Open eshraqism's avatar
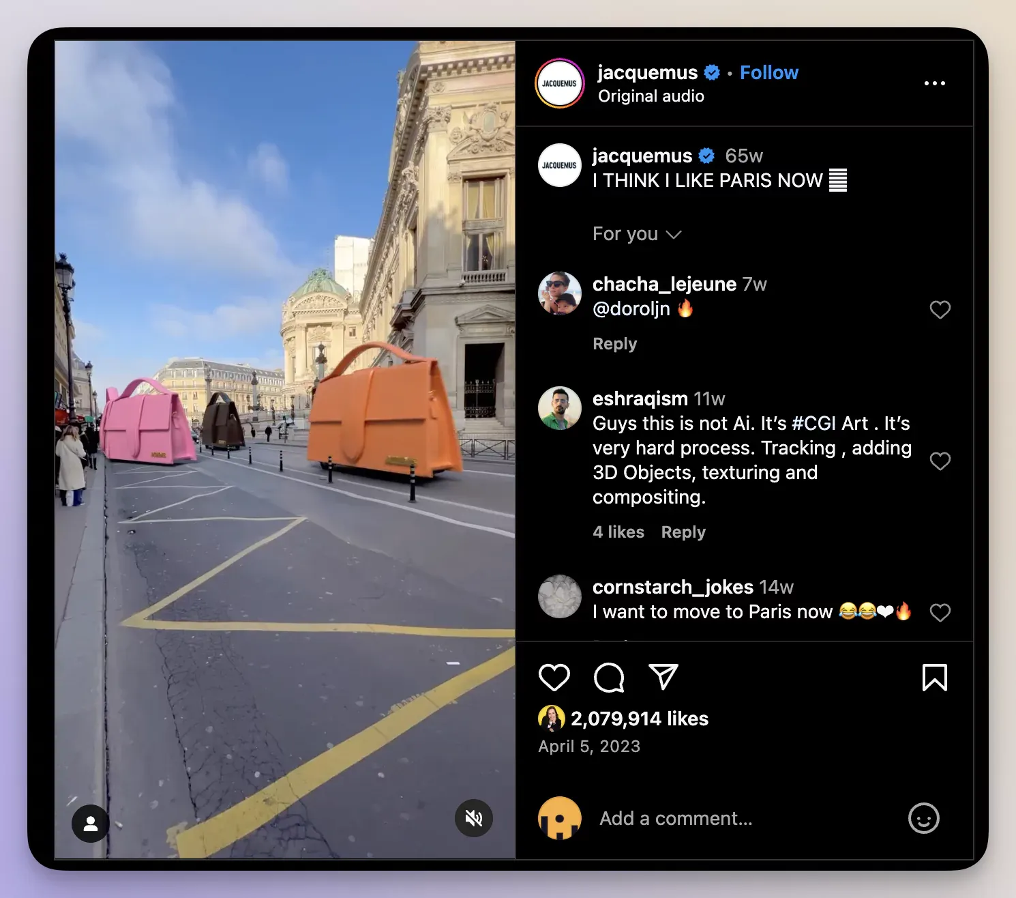 click(560, 408)
